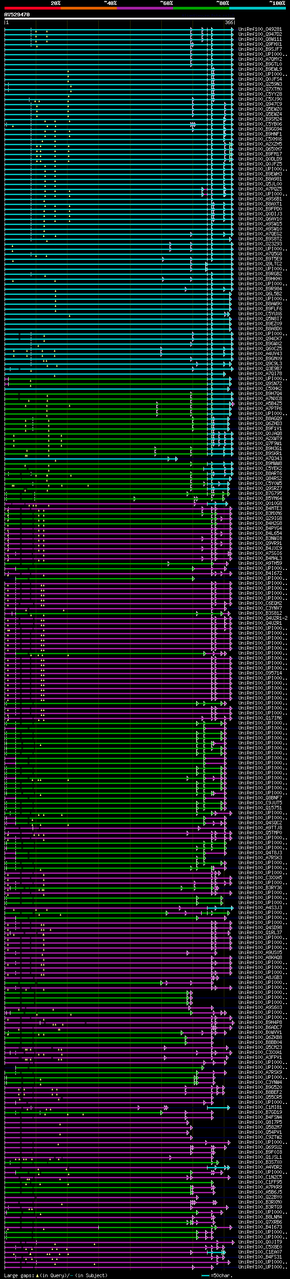
Task: Select hit label UniRef100_A4VDR2
Action: (x=260, y=1167)
